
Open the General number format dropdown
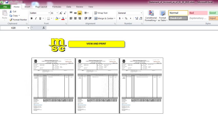[141, 13]
